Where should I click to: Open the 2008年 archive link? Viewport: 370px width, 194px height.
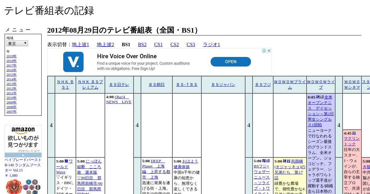11,107
